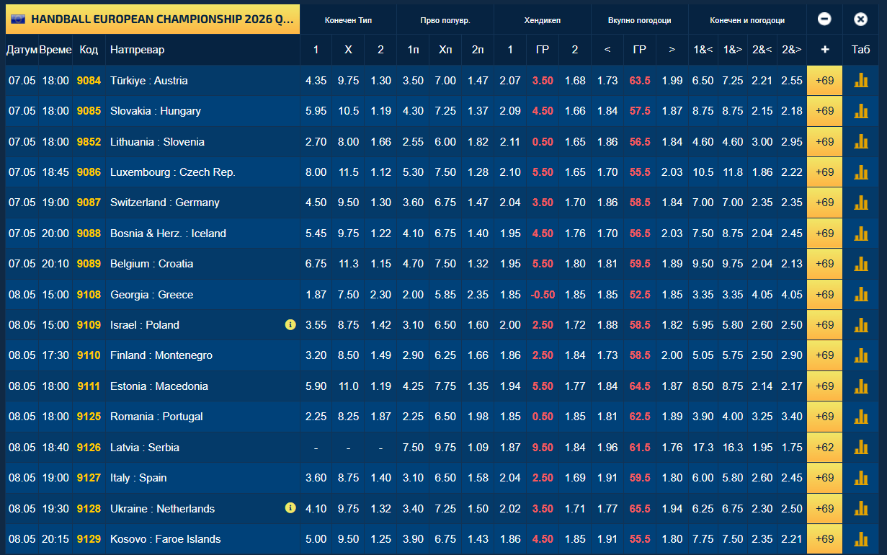Click handicap line 9.50 for Latvia : Serbia
The height and width of the screenshot is (555, 887).
[543, 448]
